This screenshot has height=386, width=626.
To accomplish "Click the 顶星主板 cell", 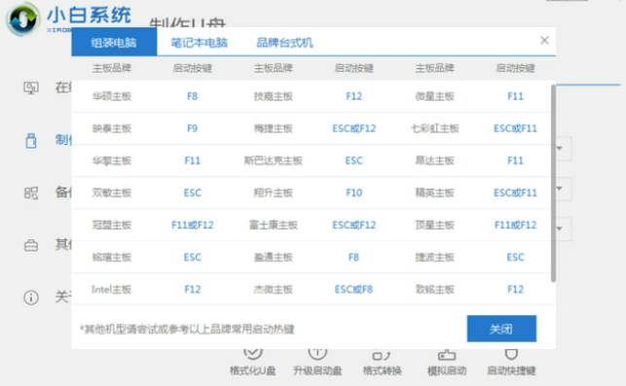I will [435, 226].
